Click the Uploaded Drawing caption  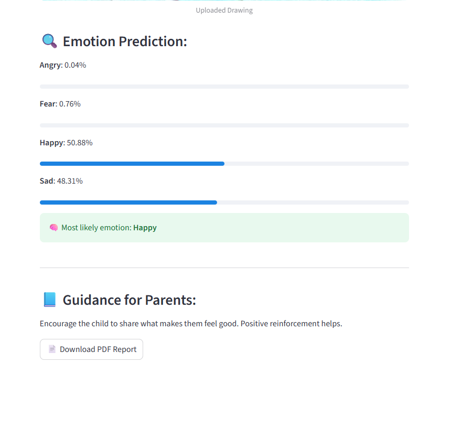pos(224,10)
